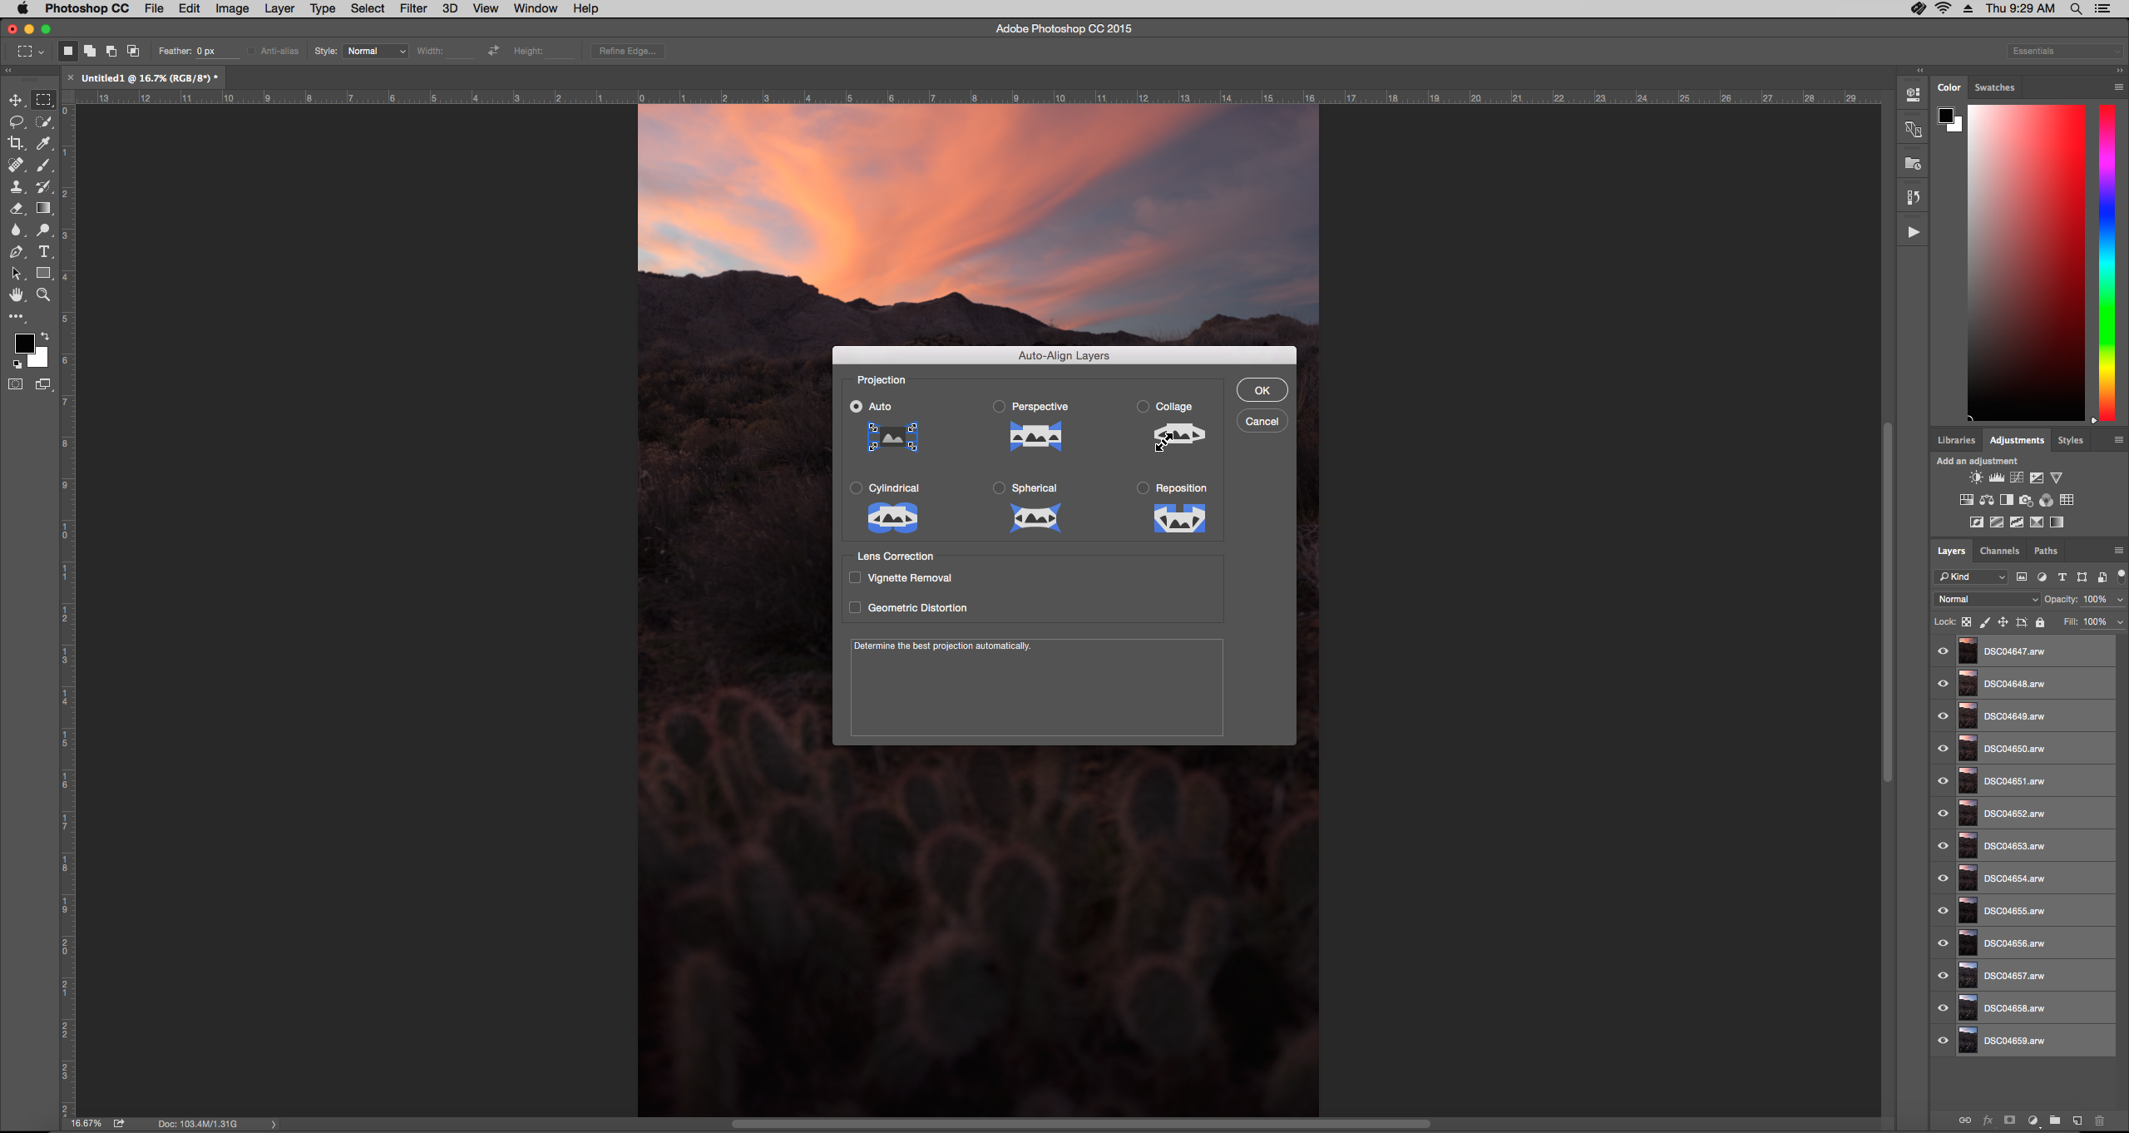The width and height of the screenshot is (2129, 1133).
Task: Open the Kind layer filter dropdown
Action: 1972,576
